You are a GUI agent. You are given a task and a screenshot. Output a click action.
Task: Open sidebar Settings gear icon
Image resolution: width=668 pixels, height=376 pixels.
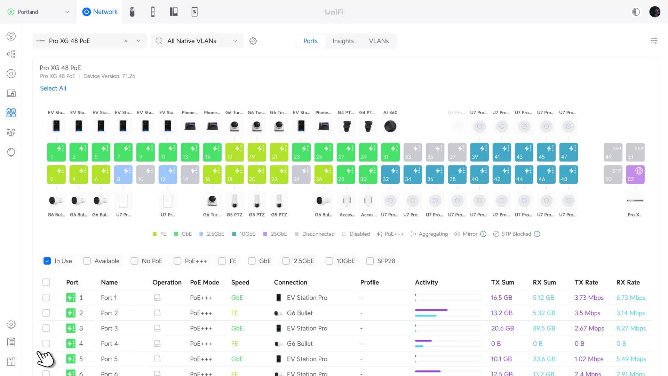(x=11, y=324)
